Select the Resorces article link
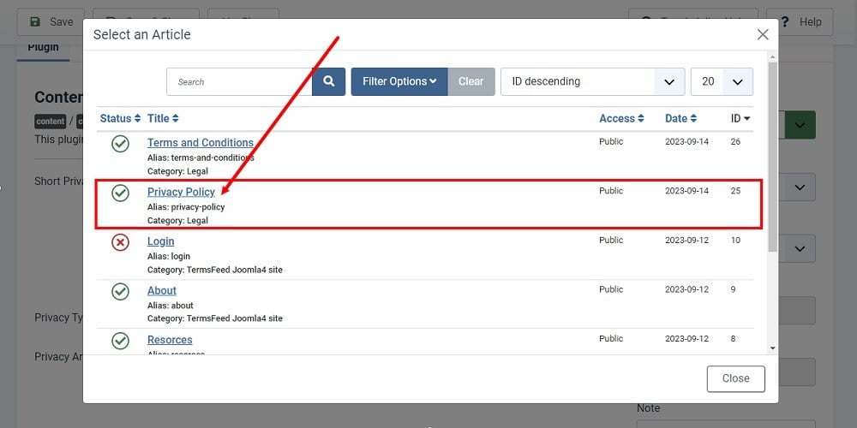Viewport: 857px width, 428px height. point(170,340)
